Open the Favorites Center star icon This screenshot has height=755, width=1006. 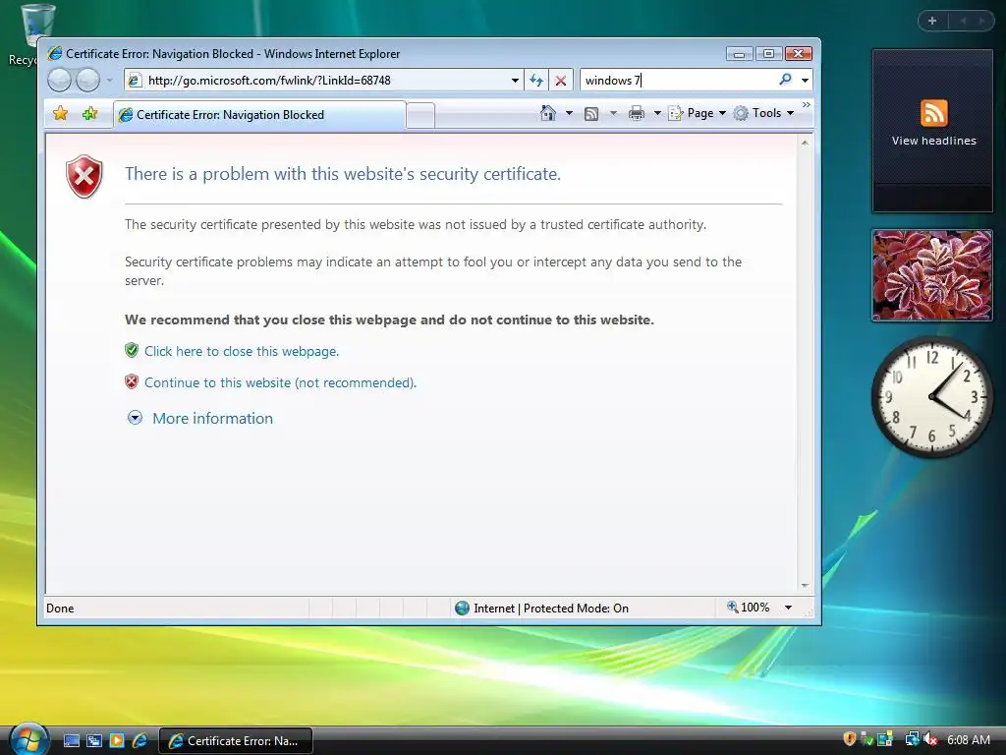point(60,114)
